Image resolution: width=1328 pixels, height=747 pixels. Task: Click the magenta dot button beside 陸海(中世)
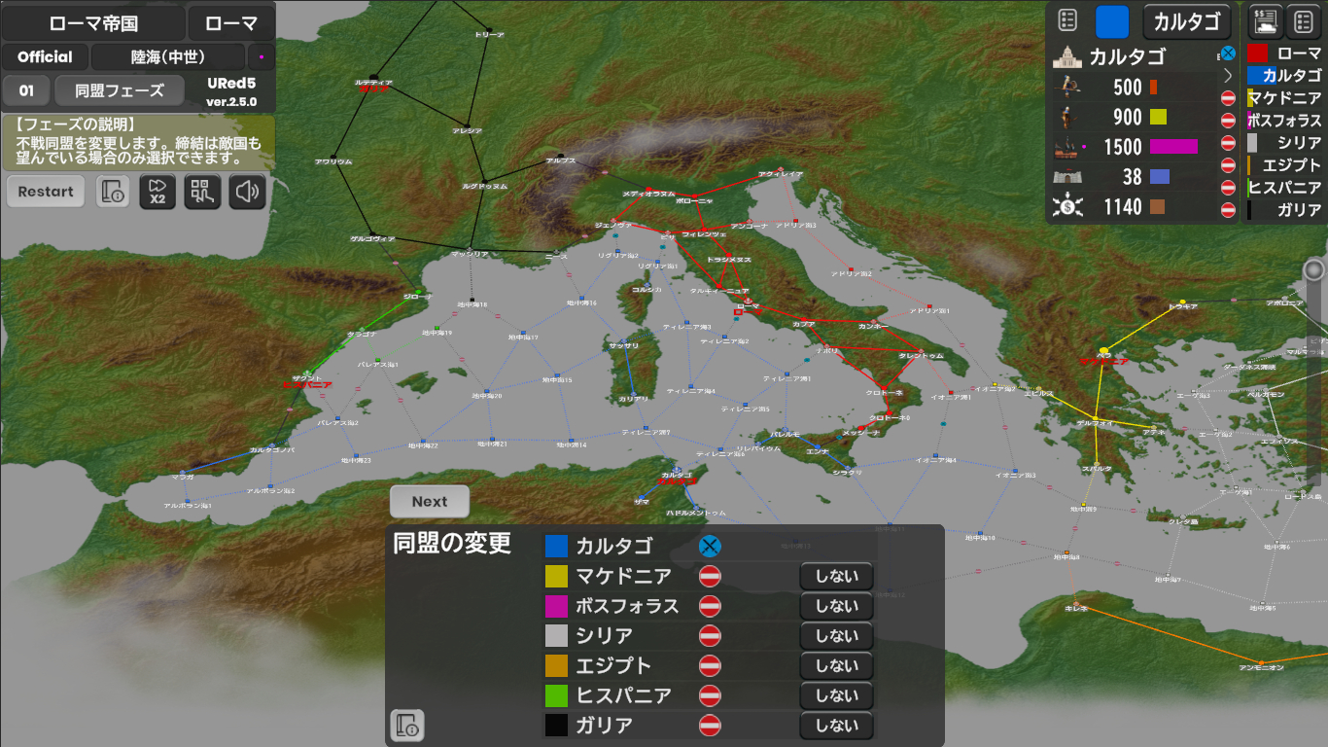click(x=261, y=56)
